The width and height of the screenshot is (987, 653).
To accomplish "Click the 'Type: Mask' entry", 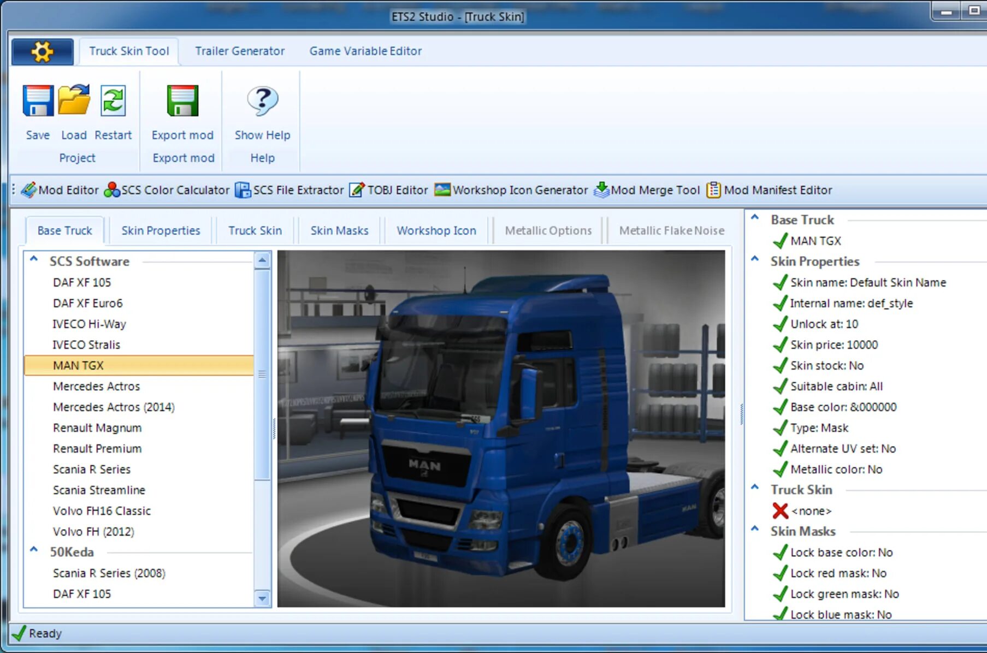I will 819,428.
